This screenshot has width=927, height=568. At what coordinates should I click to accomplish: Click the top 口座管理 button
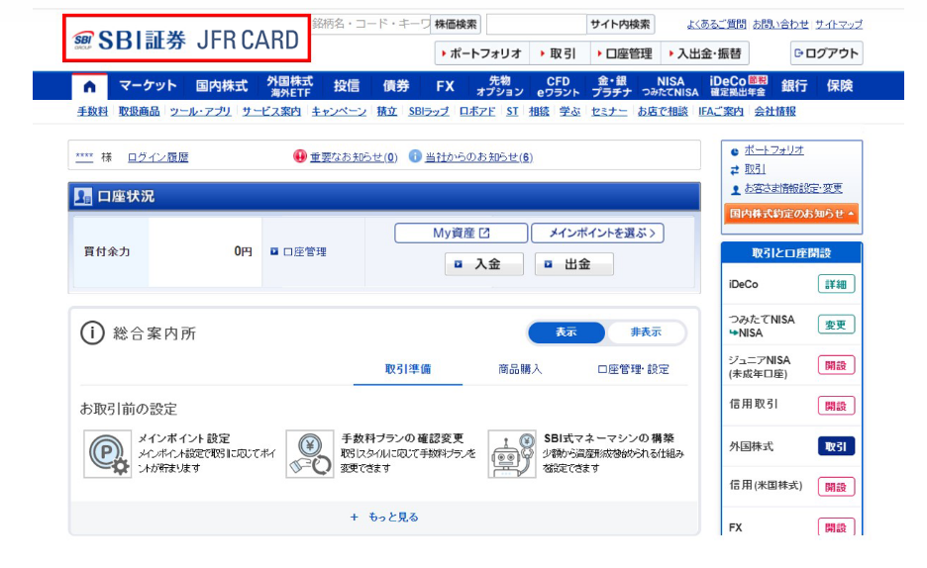pyautogui.click(x=626, y=53)
